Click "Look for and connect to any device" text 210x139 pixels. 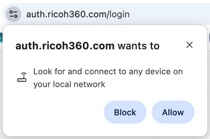(x=108, y=71)
